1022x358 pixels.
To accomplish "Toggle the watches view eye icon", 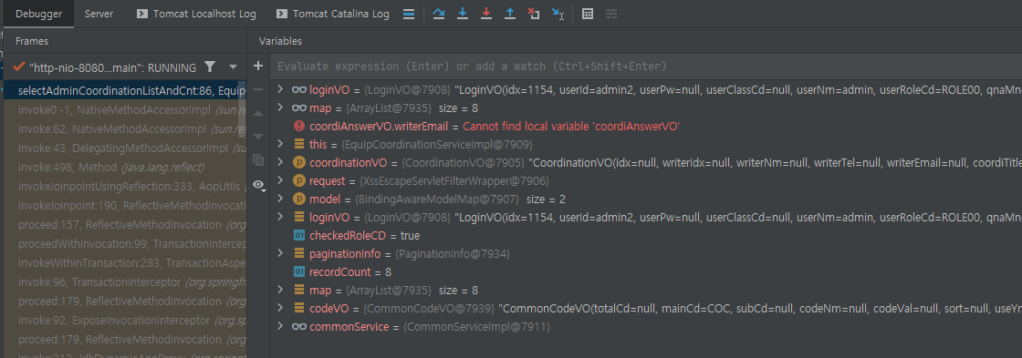I will click(x=259, y=186).
